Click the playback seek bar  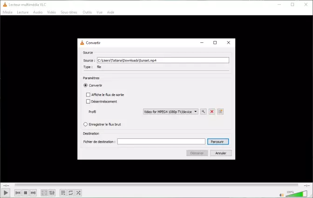point(156,185)
